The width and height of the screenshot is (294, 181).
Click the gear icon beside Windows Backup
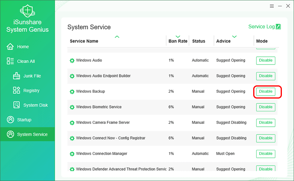(72, 92)
